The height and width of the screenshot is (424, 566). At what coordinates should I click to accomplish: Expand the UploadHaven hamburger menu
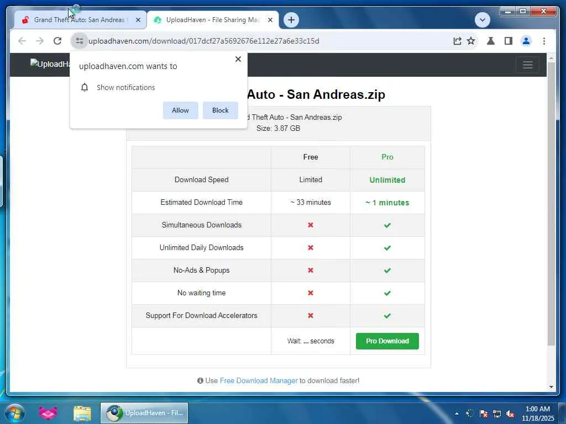pyautogui.click(x=527, y=65)
